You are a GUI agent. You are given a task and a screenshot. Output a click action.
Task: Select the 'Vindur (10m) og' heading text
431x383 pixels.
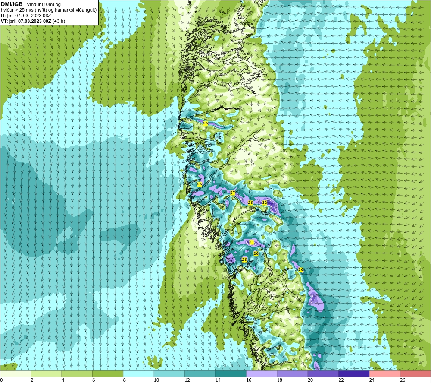pyautogui.click(x=44, y=4)
